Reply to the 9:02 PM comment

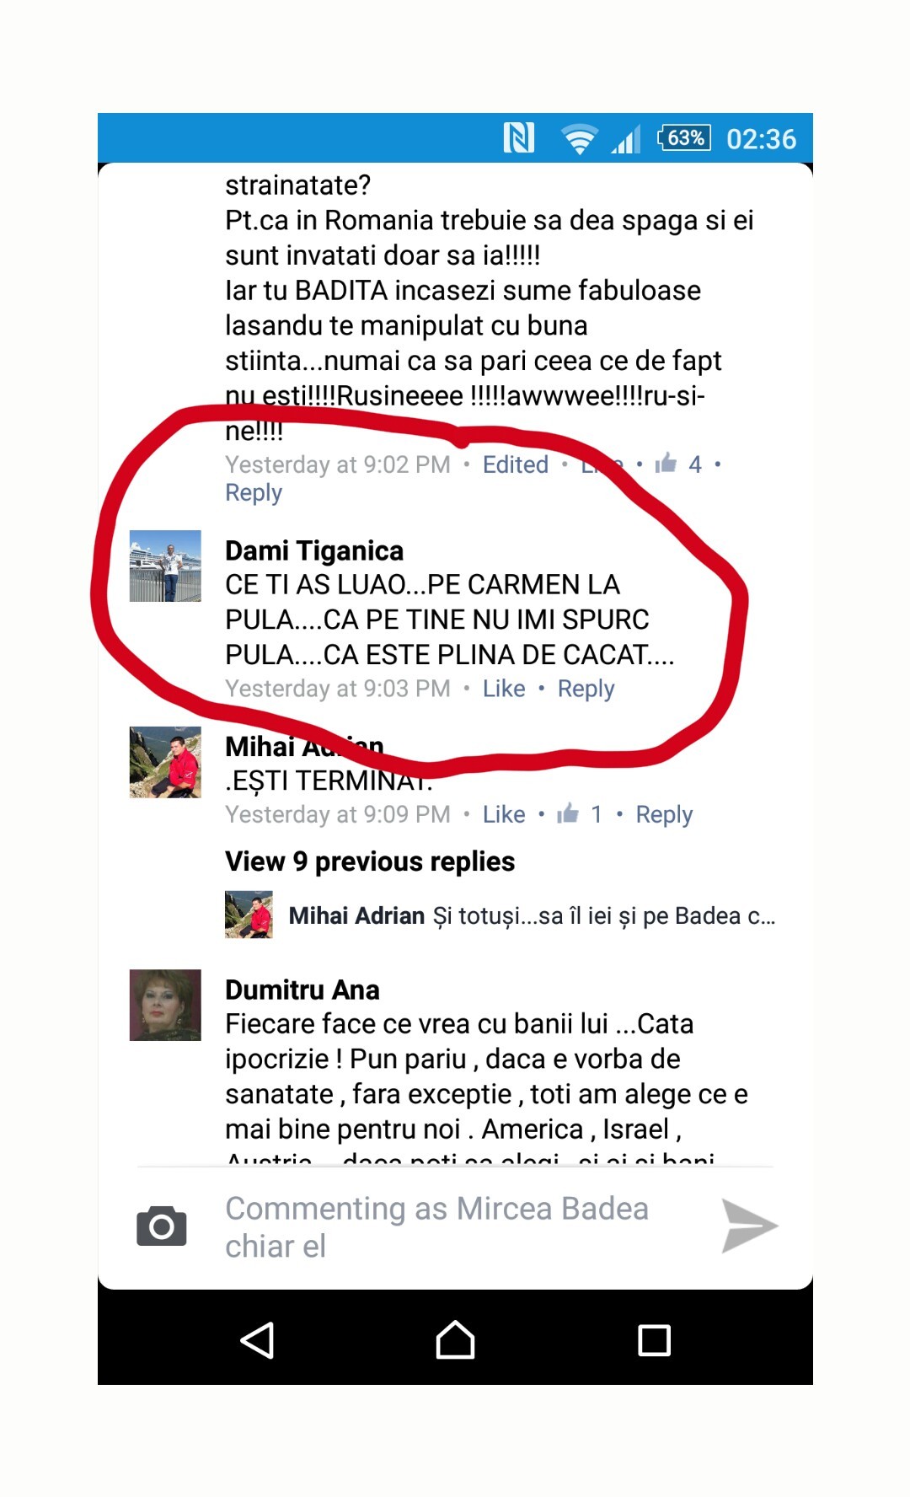click(x=254, y=493)
